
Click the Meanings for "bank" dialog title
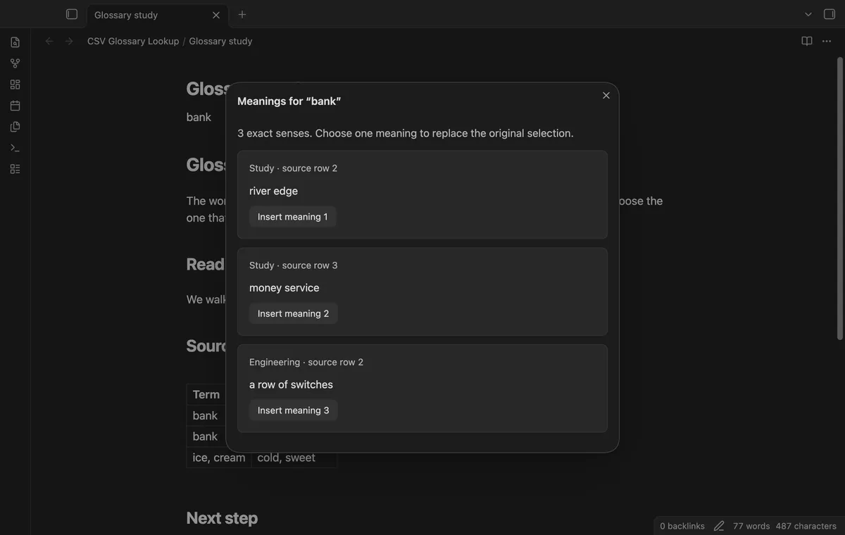click(289, 101)
